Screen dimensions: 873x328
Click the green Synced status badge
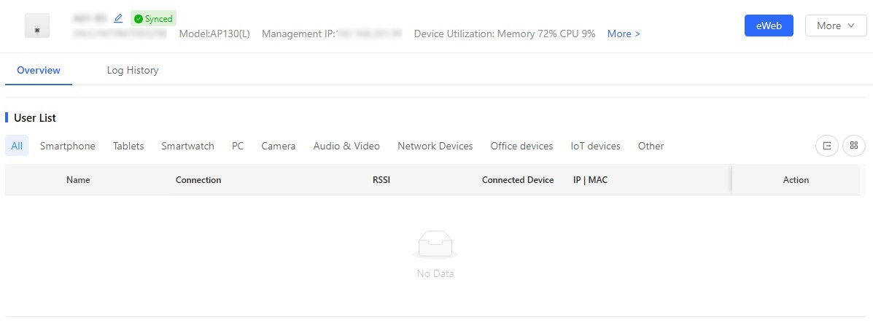click(x=154, y=18)
